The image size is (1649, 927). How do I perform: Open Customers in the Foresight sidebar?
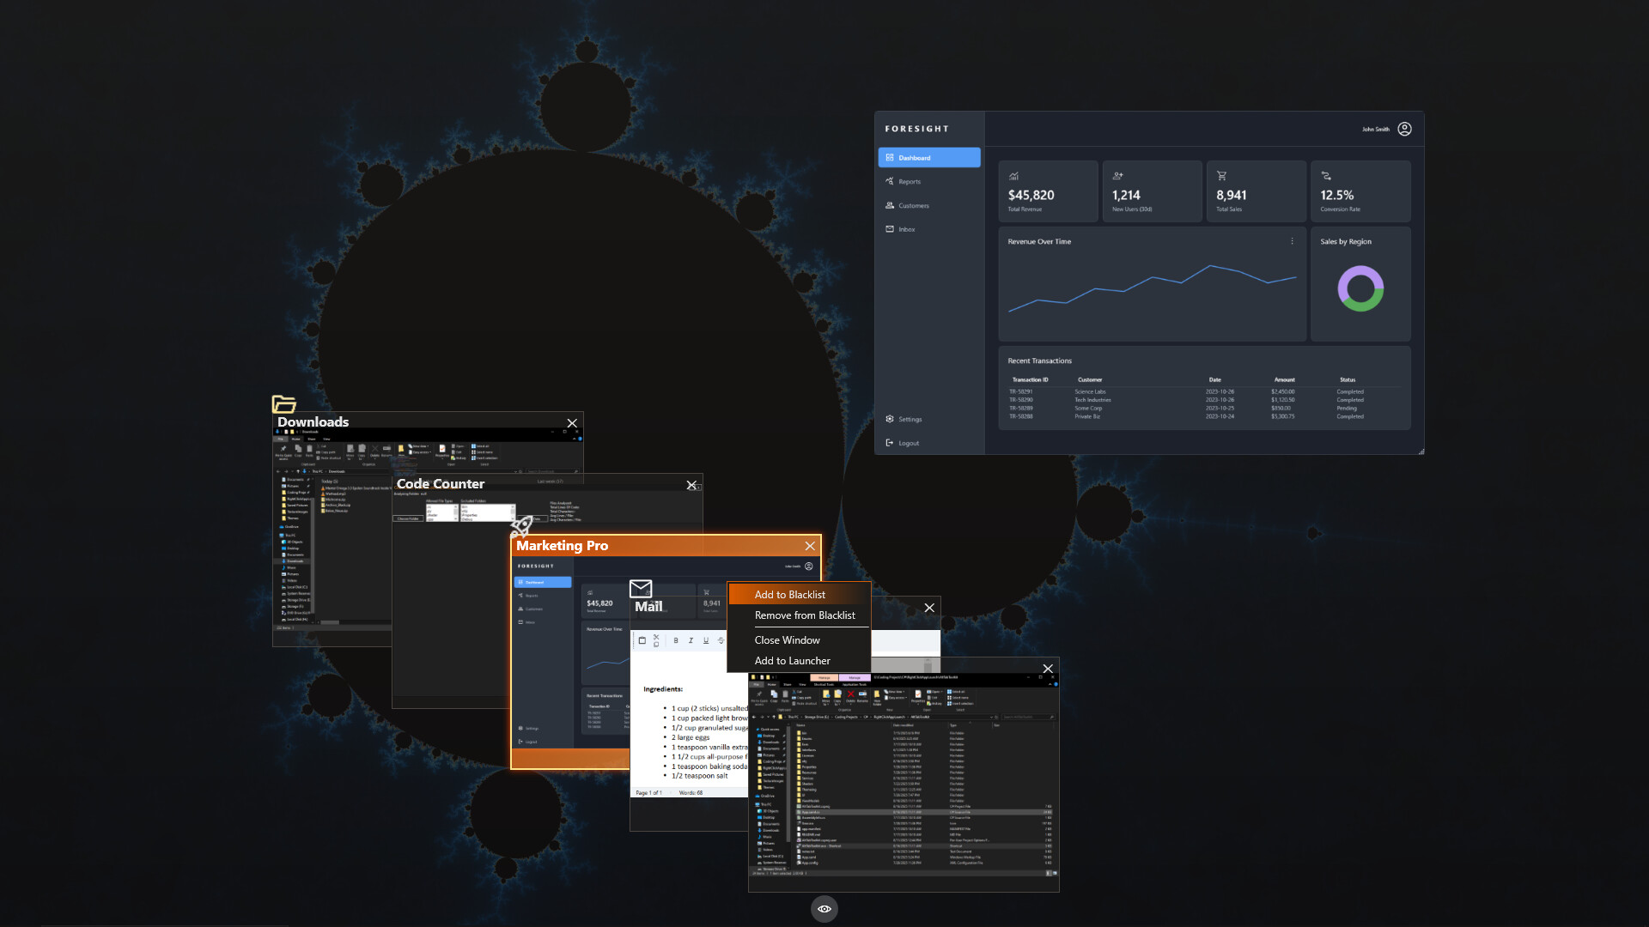pyautogui.click(x=913, y=205)
